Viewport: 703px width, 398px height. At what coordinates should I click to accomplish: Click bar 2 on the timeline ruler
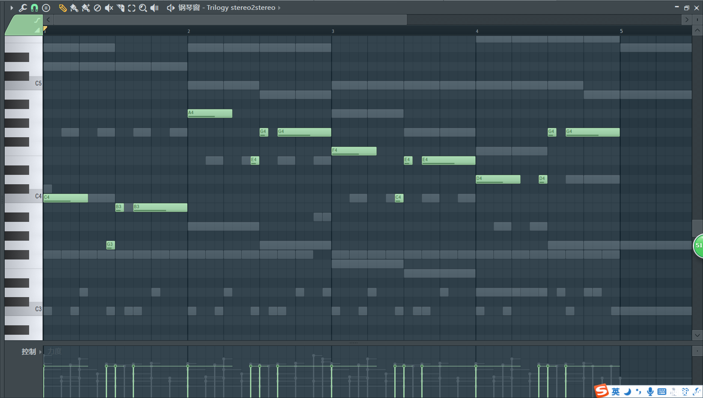(189, 31)
